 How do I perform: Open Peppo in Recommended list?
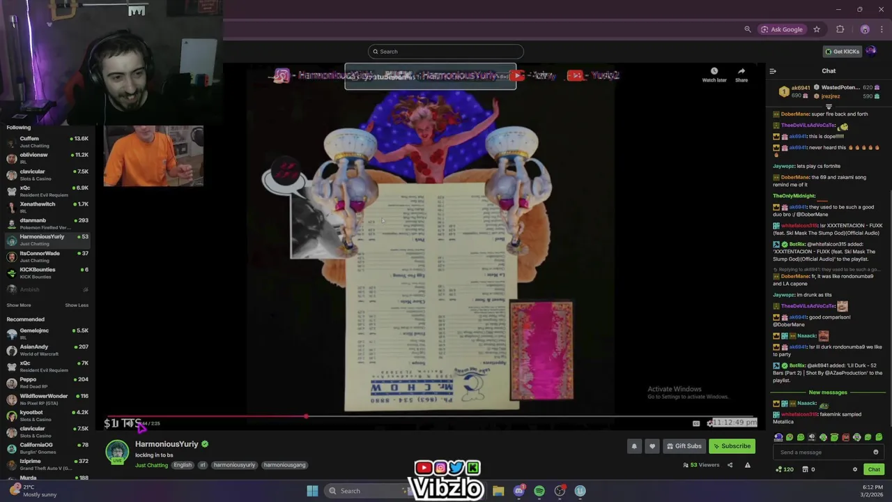coord(47,382)
